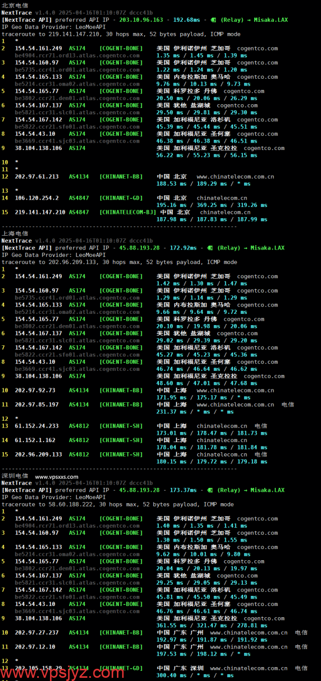This screenshot has width=321, height=681.
Task: Click the hop IP 202.97.27.237
Action: (37, 633)
